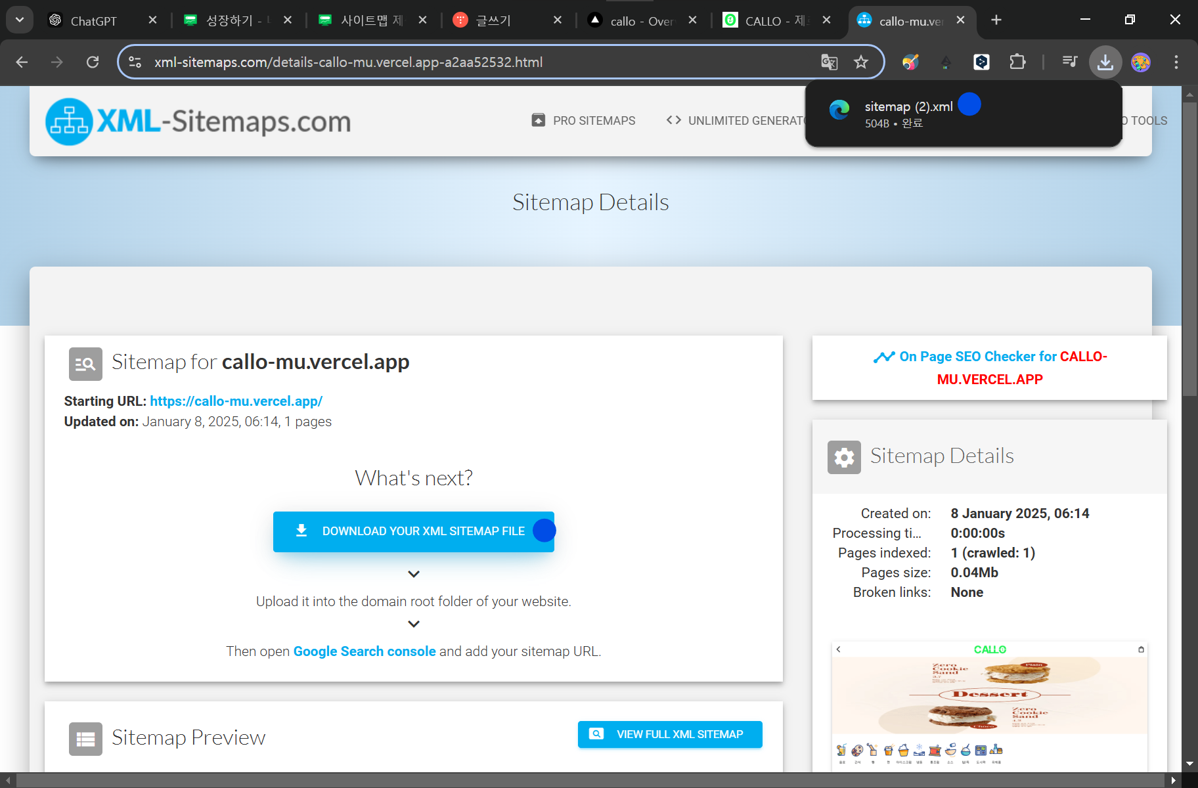Screen dimensions: 1198x788
Task: Click the CALLO website preview thumbnail
Action: [x=990, y=706]
